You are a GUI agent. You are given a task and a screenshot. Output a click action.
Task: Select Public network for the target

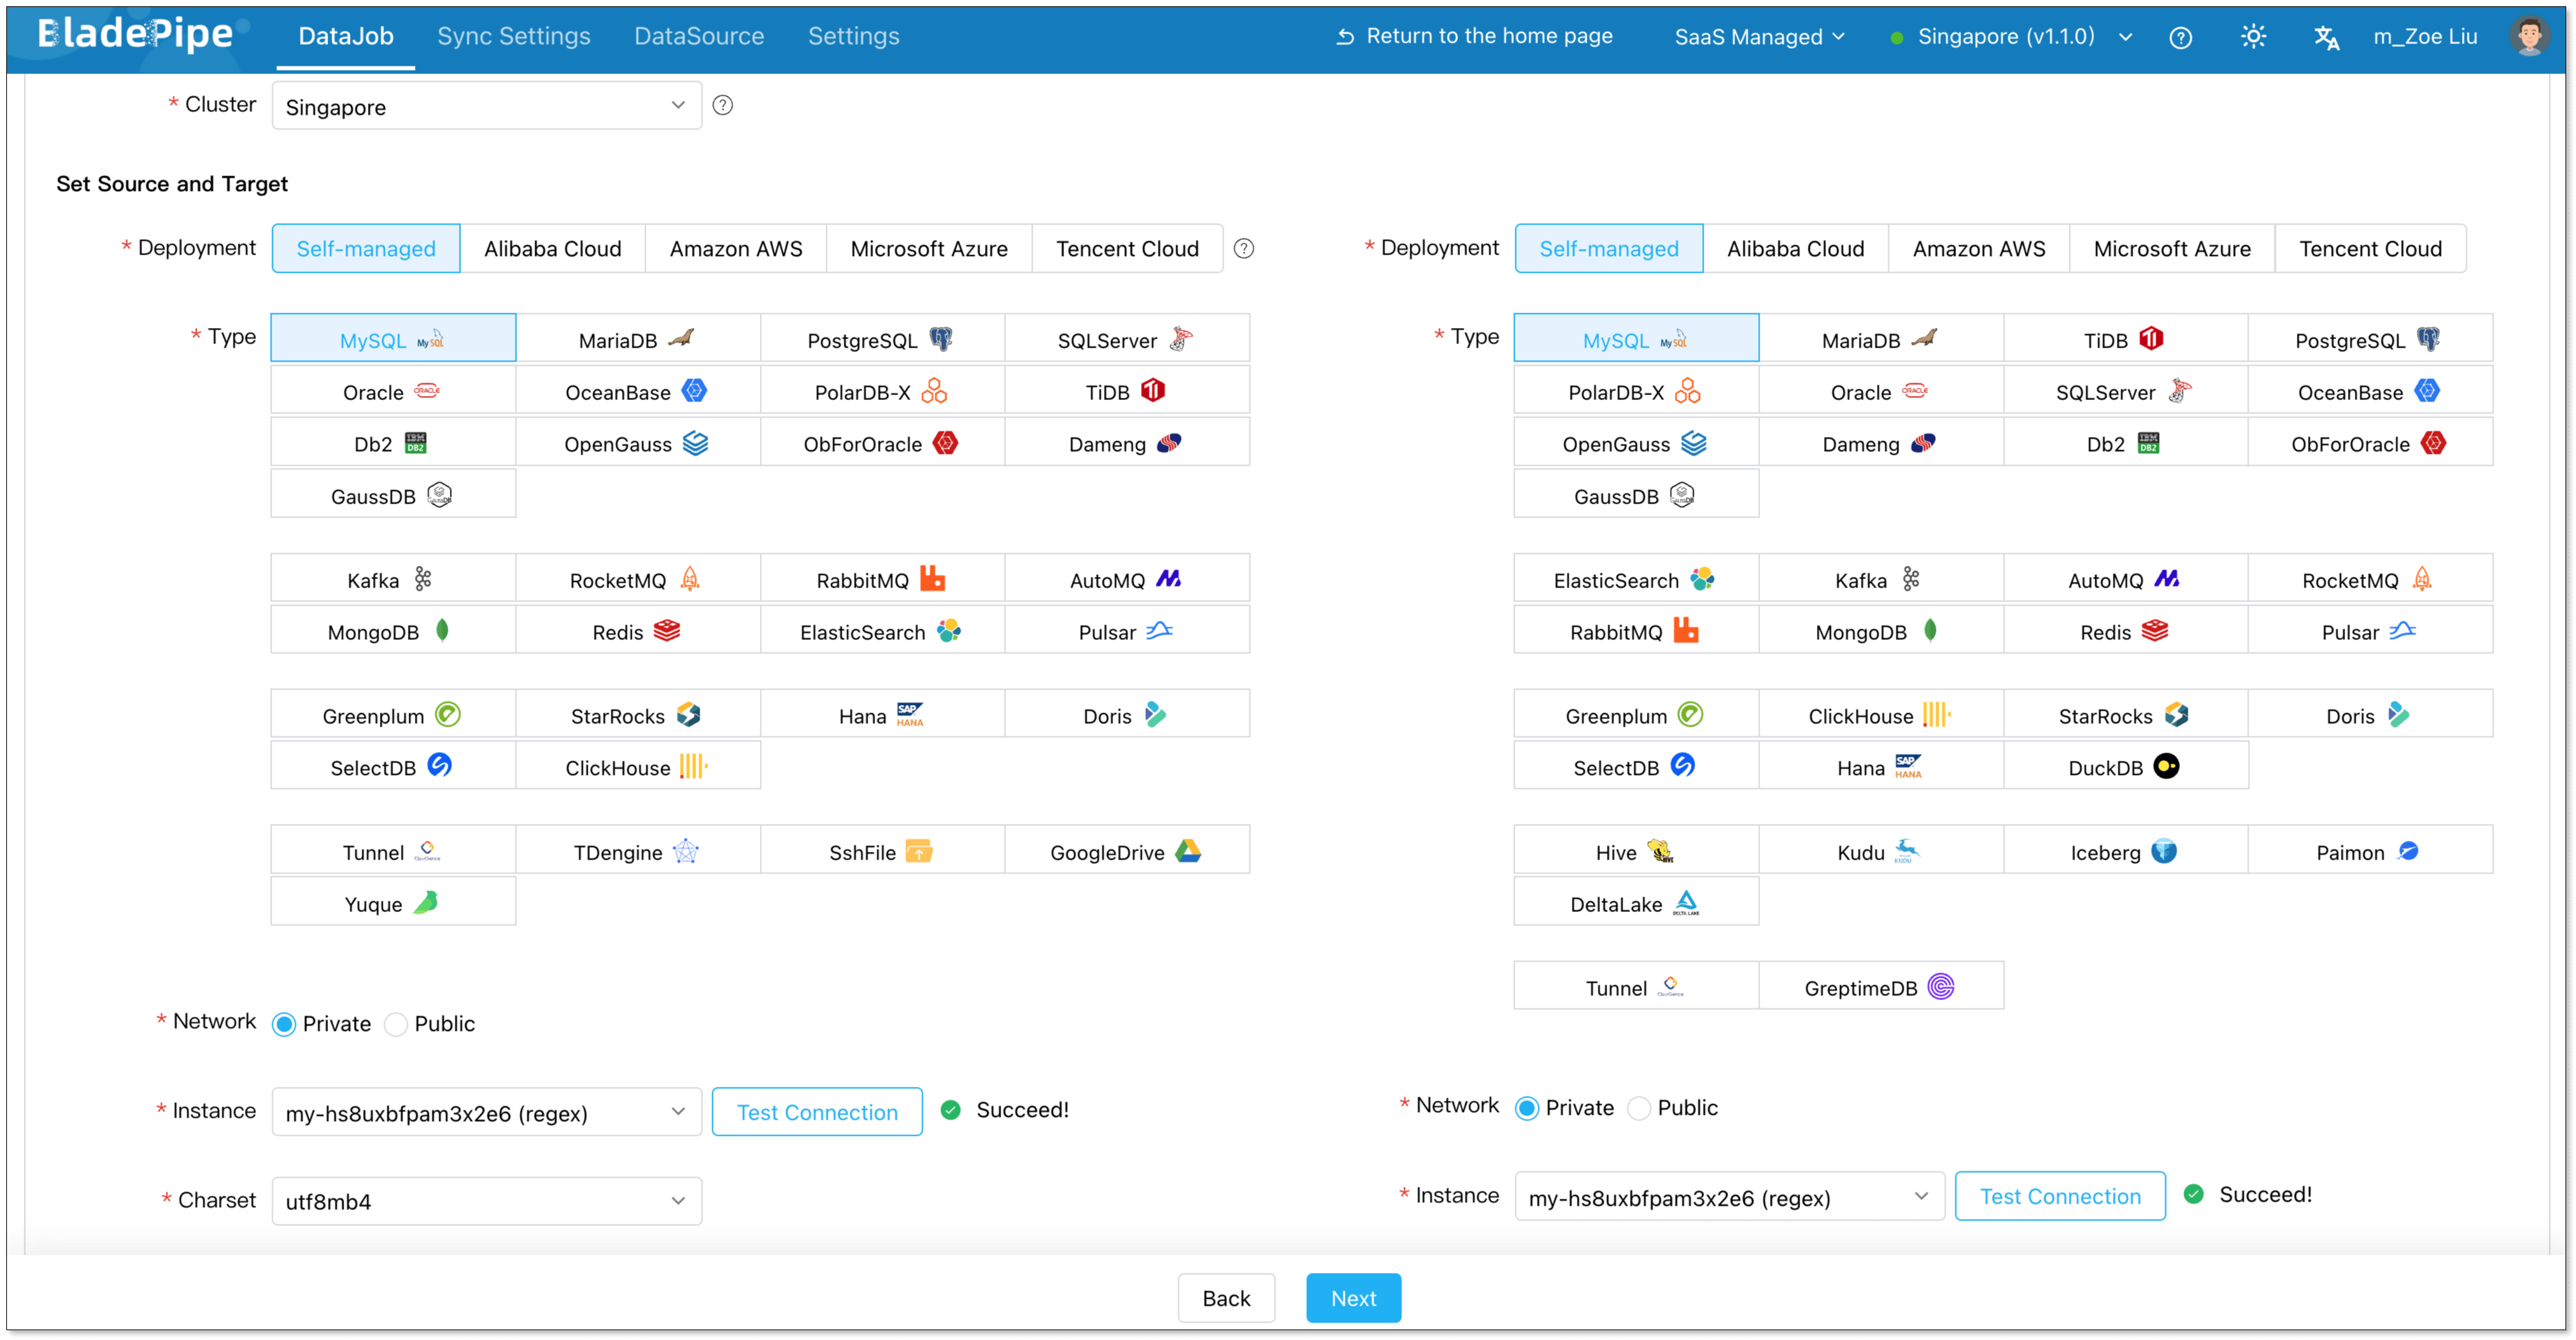(1640, 1108)
